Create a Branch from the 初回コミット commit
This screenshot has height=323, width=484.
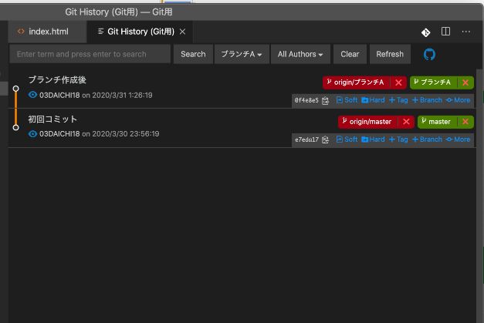coord(427,140)
